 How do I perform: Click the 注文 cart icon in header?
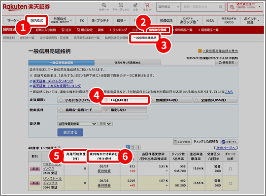tap(147, 7)
